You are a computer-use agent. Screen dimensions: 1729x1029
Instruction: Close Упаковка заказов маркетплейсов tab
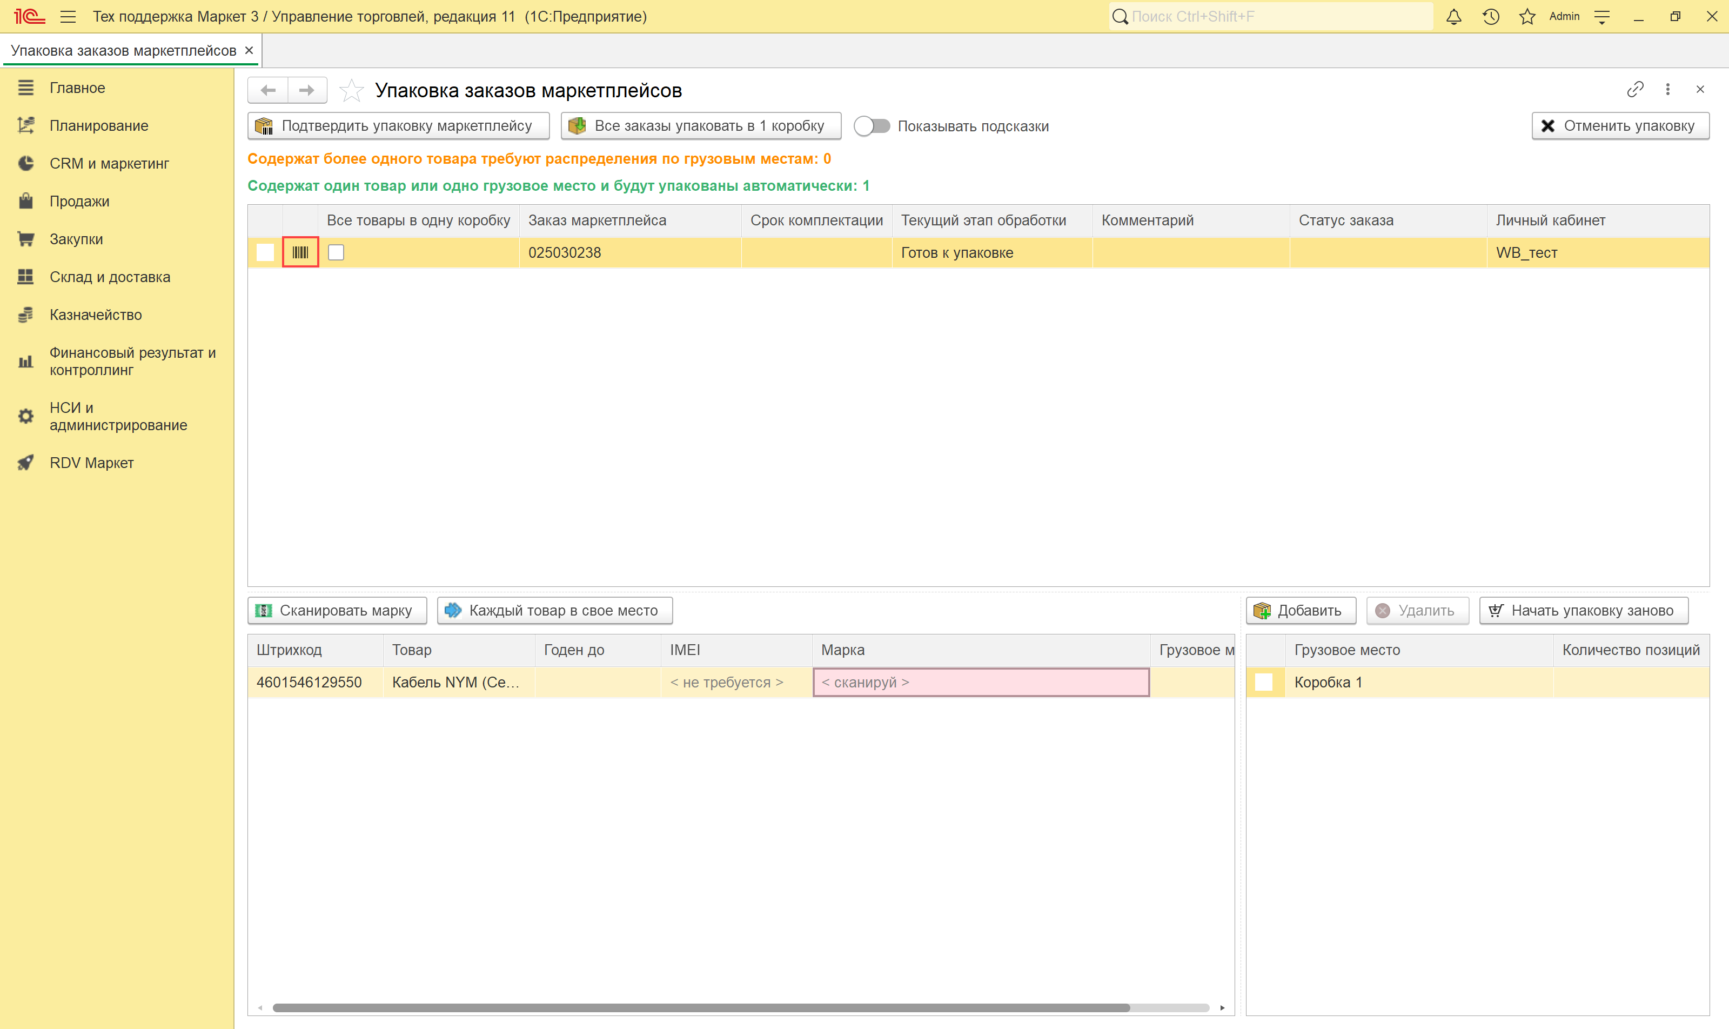pyautogui.click(x=249, y=51)
